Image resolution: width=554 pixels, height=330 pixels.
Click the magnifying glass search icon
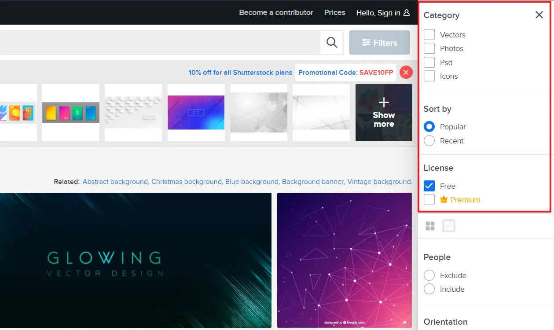(x=332, y=43)
